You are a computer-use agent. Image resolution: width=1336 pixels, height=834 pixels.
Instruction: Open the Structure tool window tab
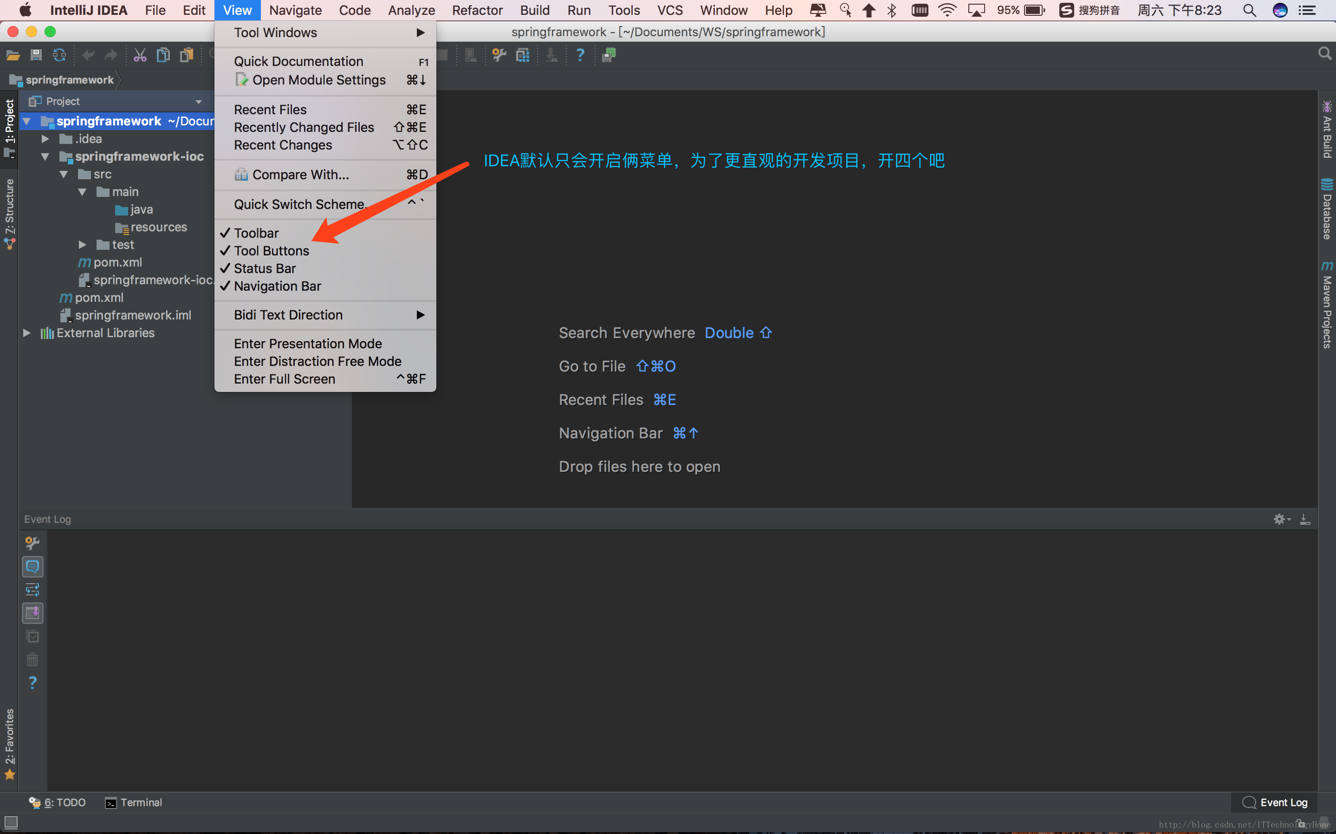[x=9, y=214]
